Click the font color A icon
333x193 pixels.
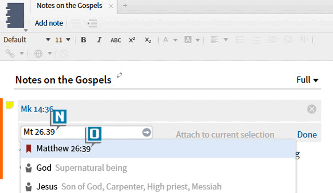point(165,39)
